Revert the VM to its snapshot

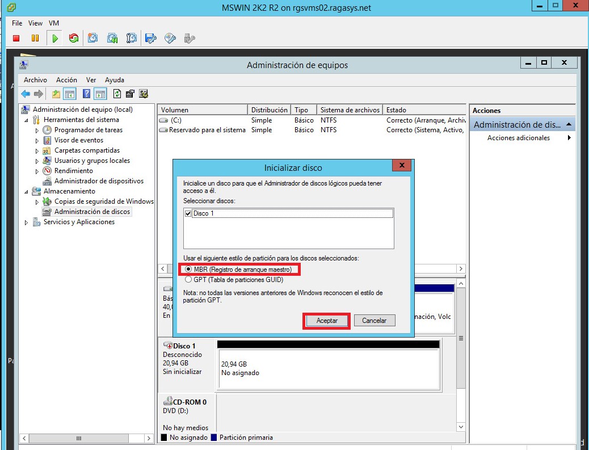click(x=111, y=37)
